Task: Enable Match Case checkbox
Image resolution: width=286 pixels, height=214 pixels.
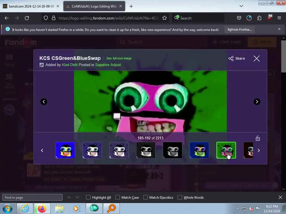Action: pyautogui.click(x=118, y=197)
